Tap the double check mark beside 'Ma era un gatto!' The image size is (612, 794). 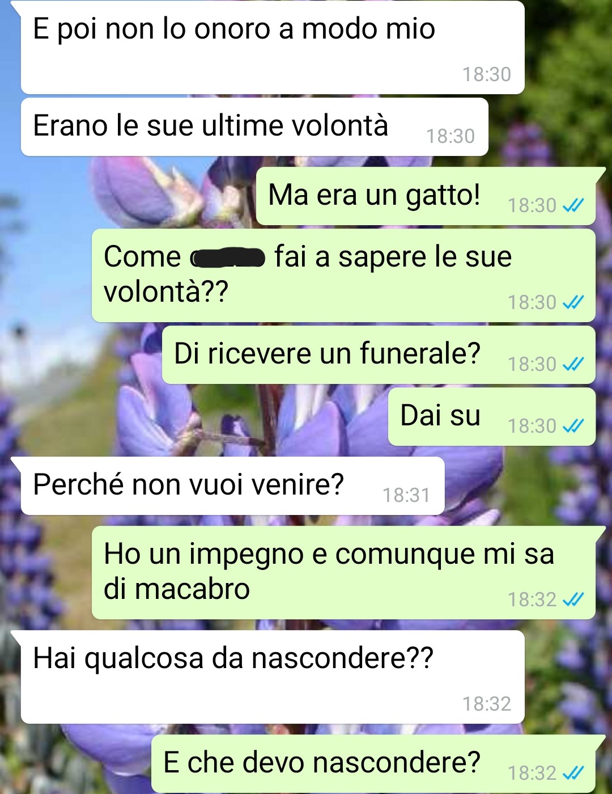573,205
